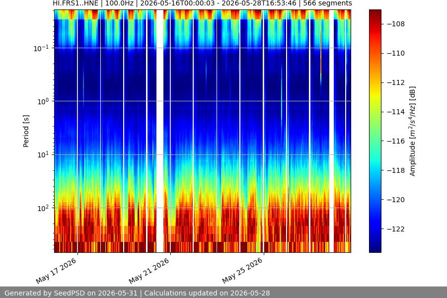Click the plot title HI.FRS1..HNE

pos(202,3)
